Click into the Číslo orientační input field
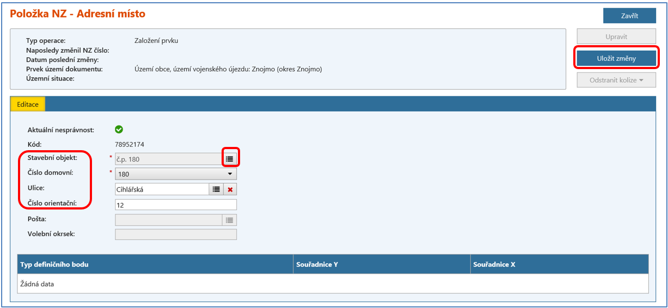This screenshot has height=308, width=668. click(x=176, y=205)
